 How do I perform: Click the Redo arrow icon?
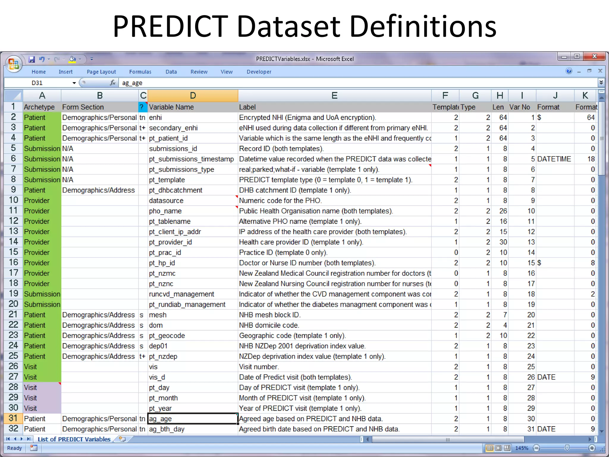57,59
